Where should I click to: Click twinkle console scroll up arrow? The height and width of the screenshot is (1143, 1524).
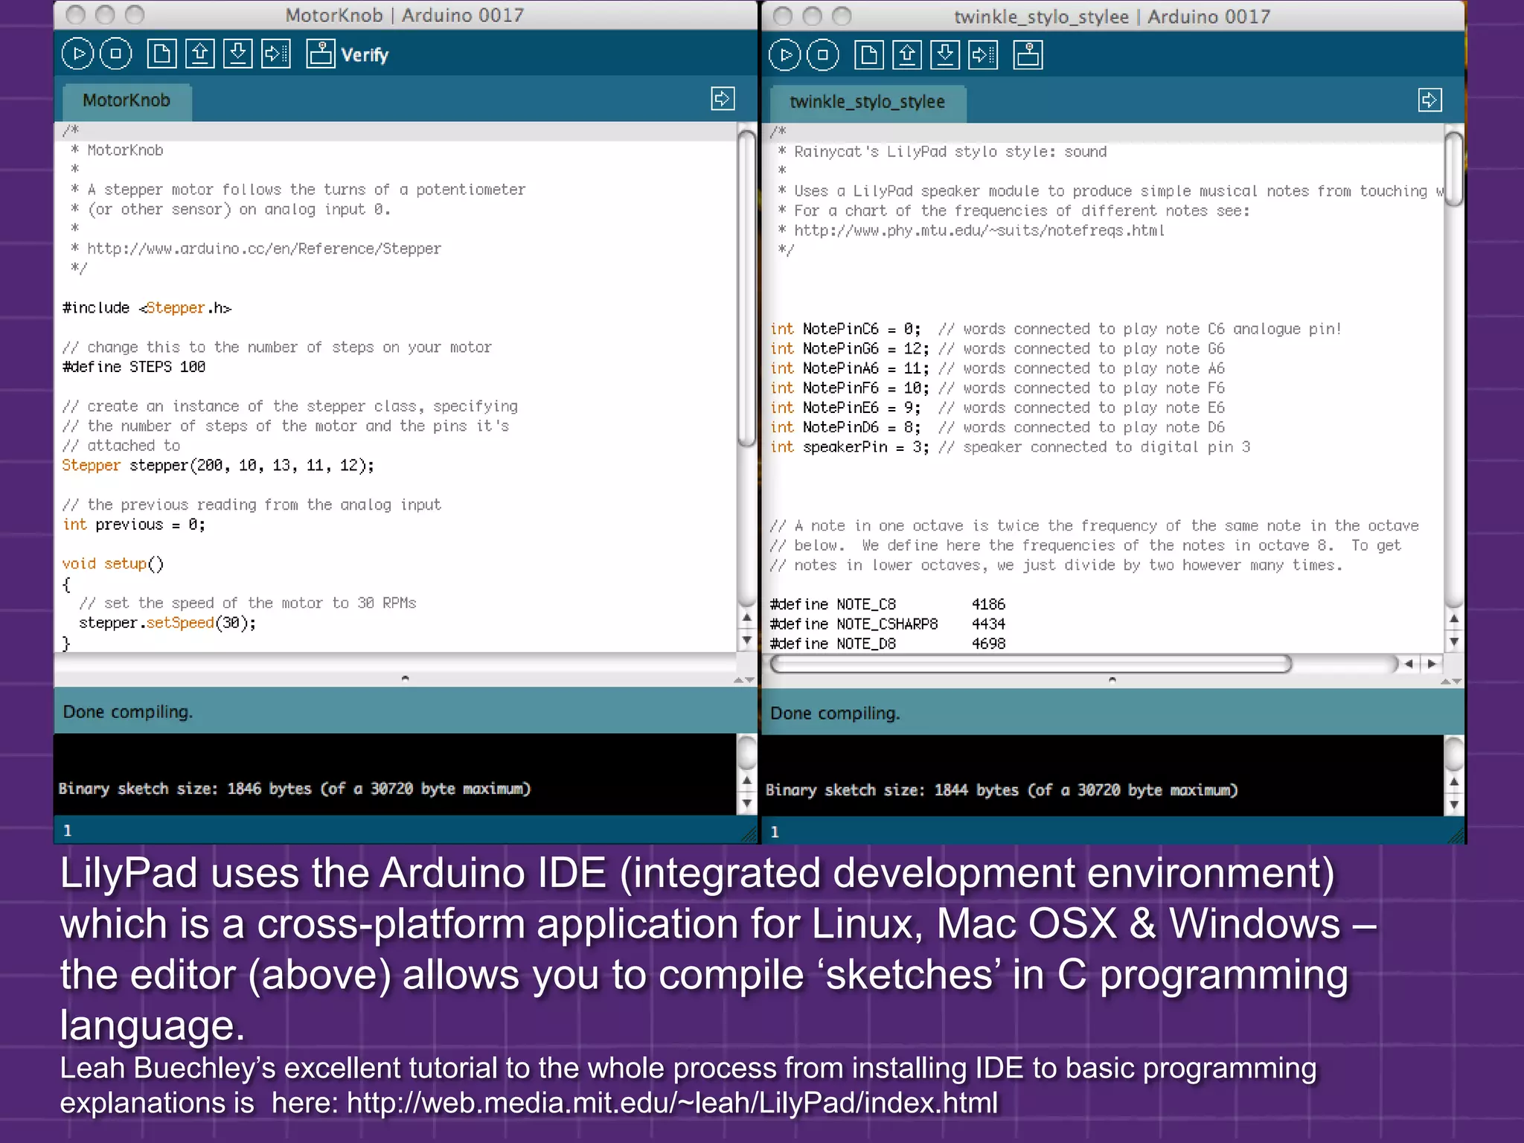(1454, 781)
